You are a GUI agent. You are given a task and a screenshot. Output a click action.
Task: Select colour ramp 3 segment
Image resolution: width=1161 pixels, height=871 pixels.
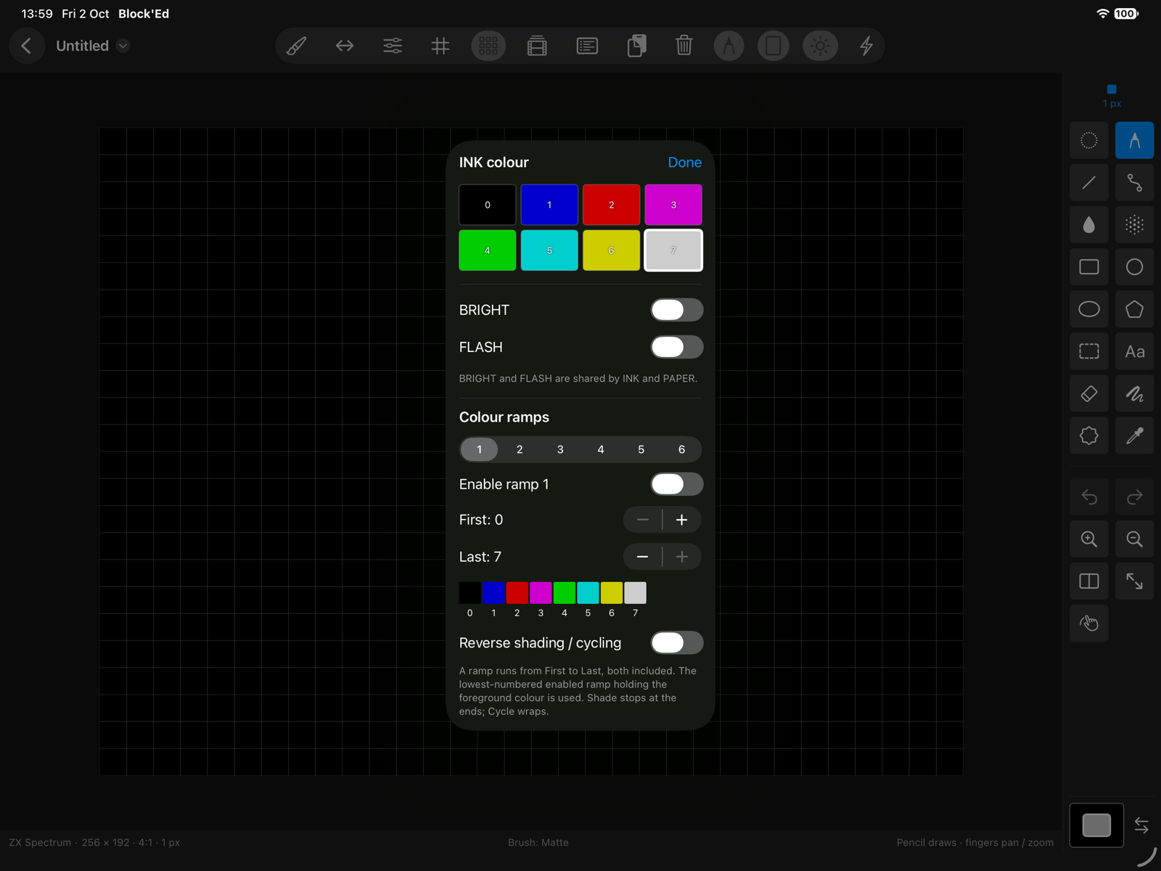coord(560,449)
